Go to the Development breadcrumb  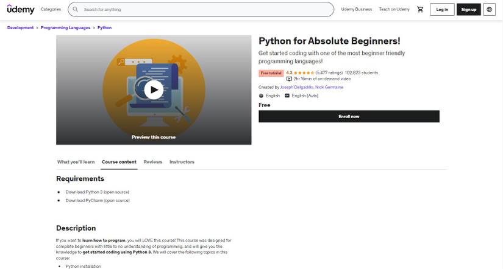21,27
